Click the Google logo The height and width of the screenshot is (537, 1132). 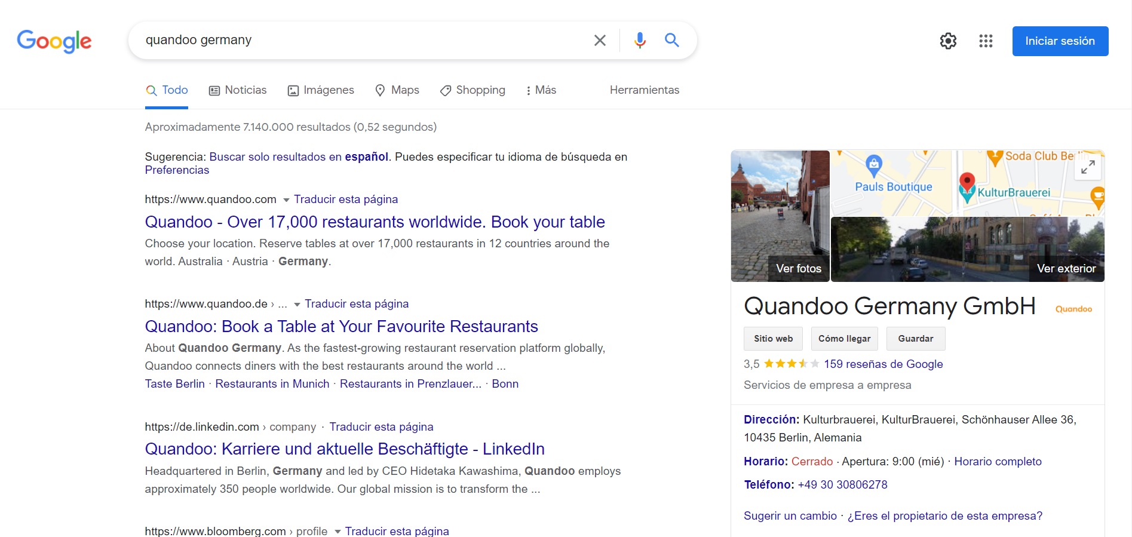point(54,41)
